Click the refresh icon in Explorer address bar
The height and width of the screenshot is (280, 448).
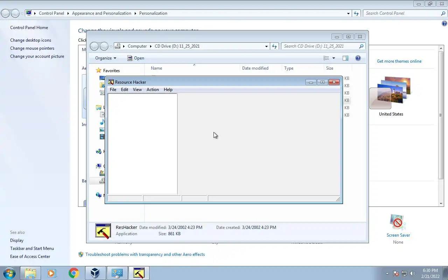(x=274, y=46)
